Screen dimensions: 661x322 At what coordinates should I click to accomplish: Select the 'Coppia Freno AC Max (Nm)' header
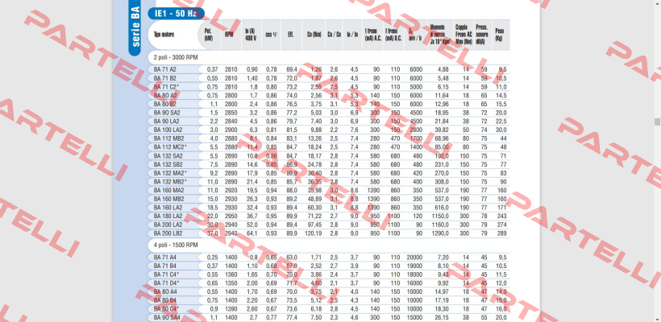point(464,35)
